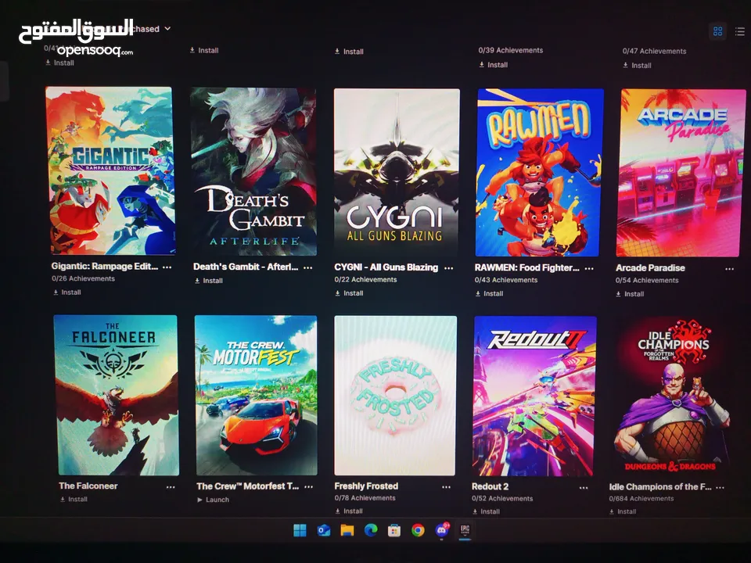
Task: Click the '0/43 Achievements' text
Action: (x=506, y=280)
